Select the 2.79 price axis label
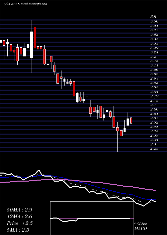Image resolution: width=167 pixels, height=235 pixels. (154, 96)
